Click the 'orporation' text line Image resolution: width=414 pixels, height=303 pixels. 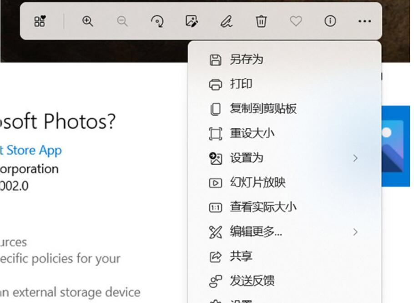point(29,169)
